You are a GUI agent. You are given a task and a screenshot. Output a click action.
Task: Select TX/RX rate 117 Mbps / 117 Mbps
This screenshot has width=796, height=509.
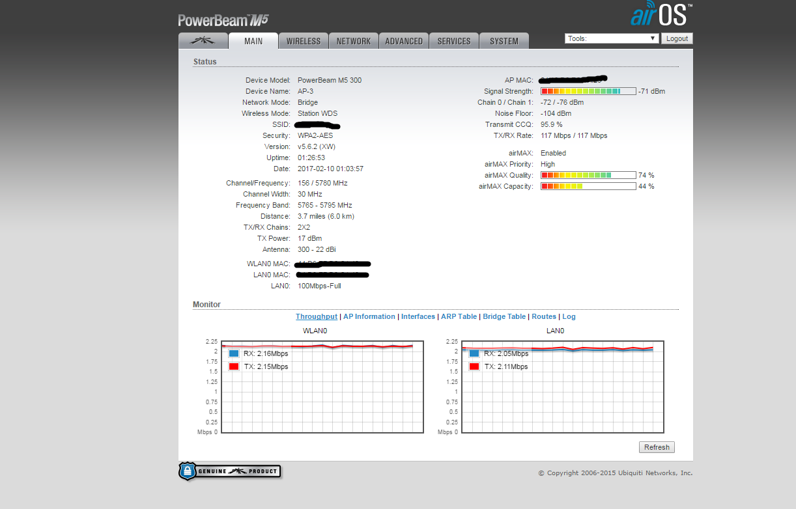tap(574, 135)
